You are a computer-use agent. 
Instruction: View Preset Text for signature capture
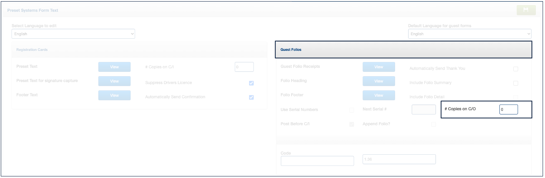click(114, 81)
